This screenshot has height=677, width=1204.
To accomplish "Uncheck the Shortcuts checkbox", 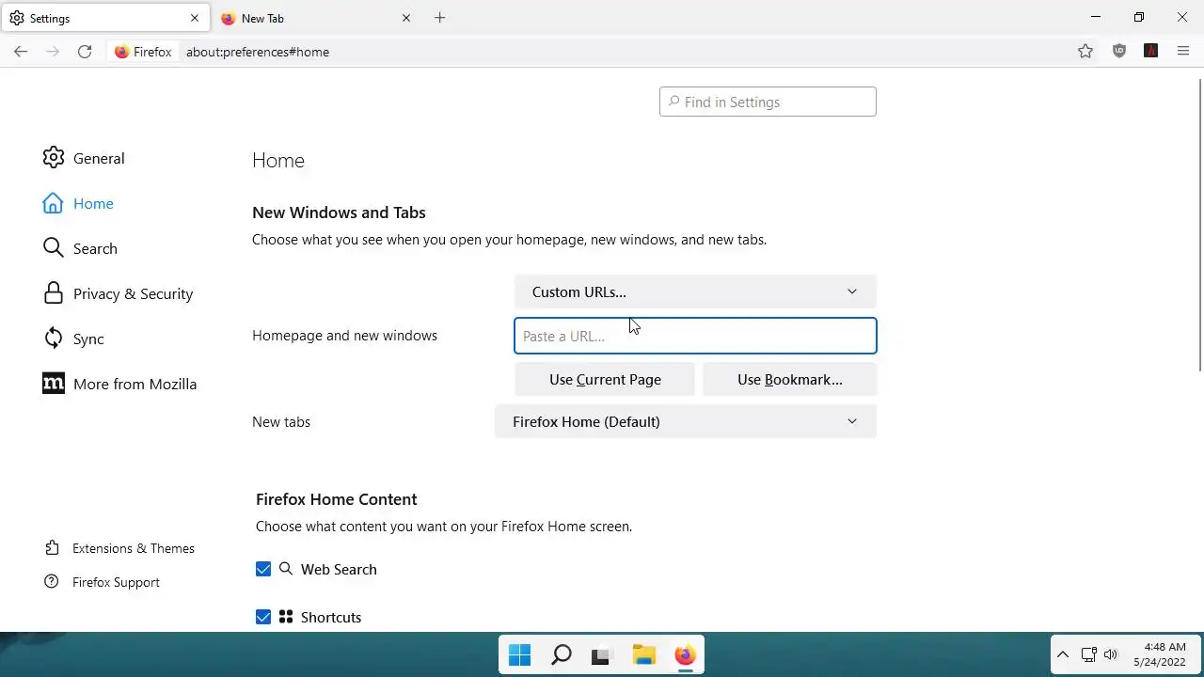I will [x=263, y=617].
